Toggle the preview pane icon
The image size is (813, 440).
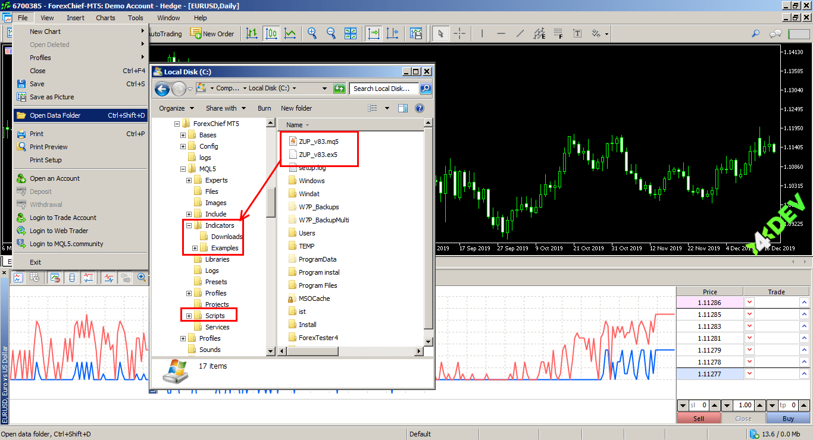pyautogui.click(x=403, y=108)
